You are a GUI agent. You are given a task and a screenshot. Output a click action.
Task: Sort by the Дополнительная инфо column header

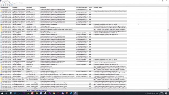tap(82, 8)
